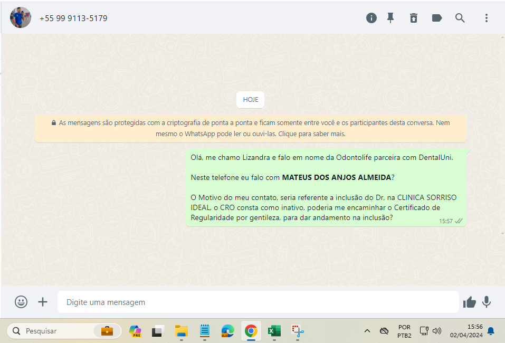The image size is (505, 343).
Task: Click the 15:57 message timestamp
Action: pos(446,221)
